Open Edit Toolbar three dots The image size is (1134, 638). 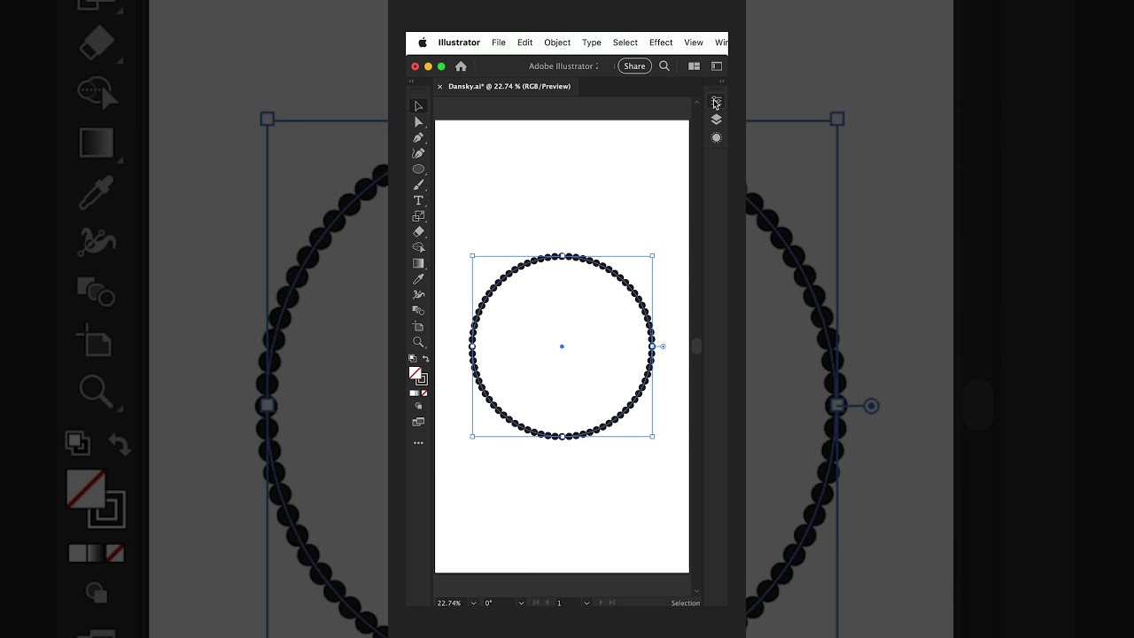click(418, 442)
